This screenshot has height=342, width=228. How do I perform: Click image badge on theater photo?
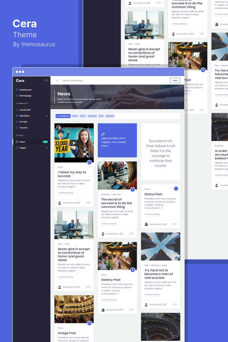[89, 323]
